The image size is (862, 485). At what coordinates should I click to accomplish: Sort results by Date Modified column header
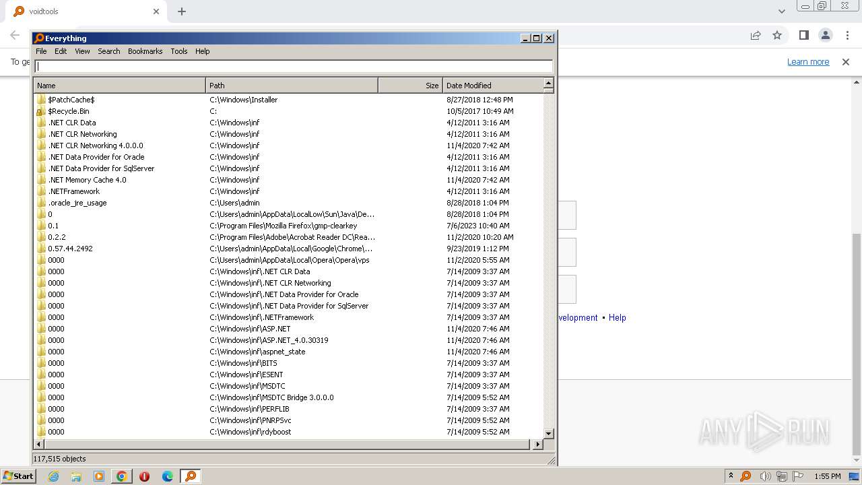coord(492,86)
